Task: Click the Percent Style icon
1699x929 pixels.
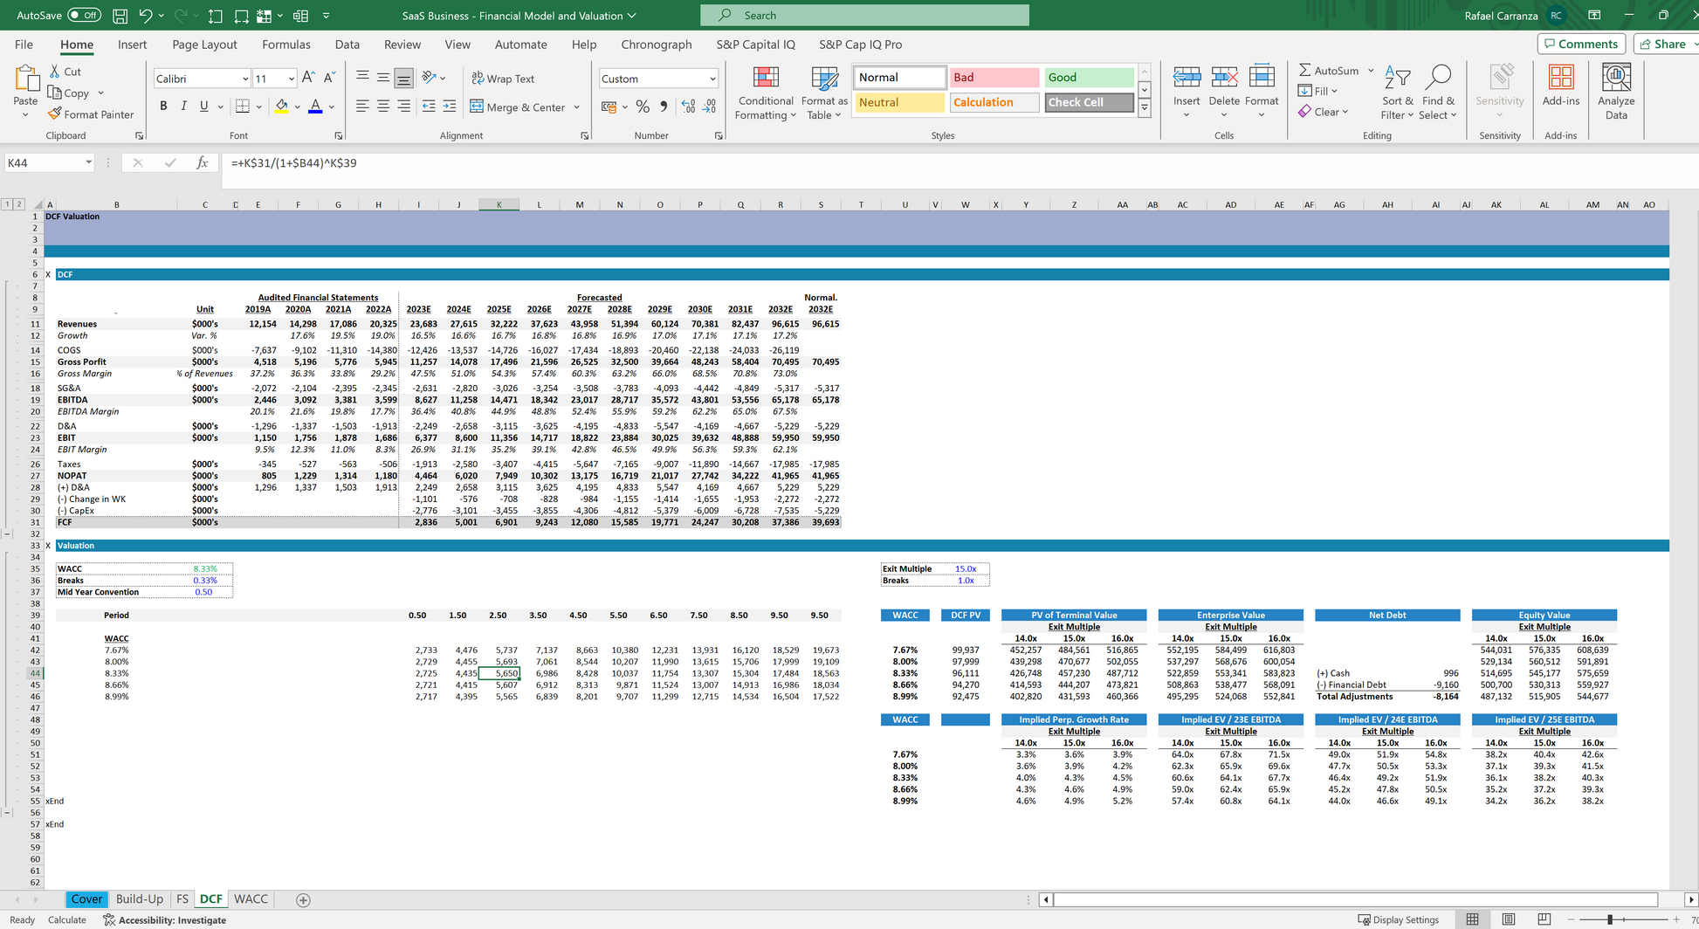Action: [643, 107]
